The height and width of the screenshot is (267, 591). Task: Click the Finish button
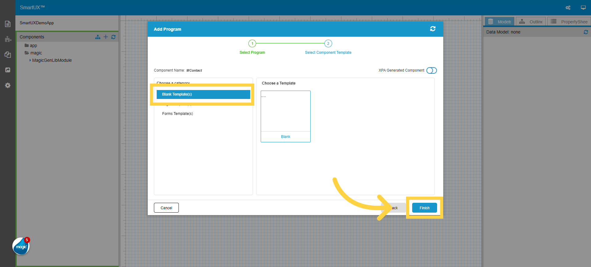(424, 208)
